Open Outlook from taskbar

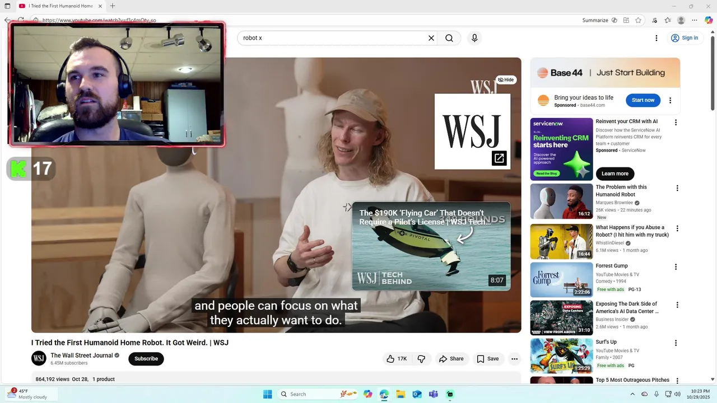click(417, 394)
